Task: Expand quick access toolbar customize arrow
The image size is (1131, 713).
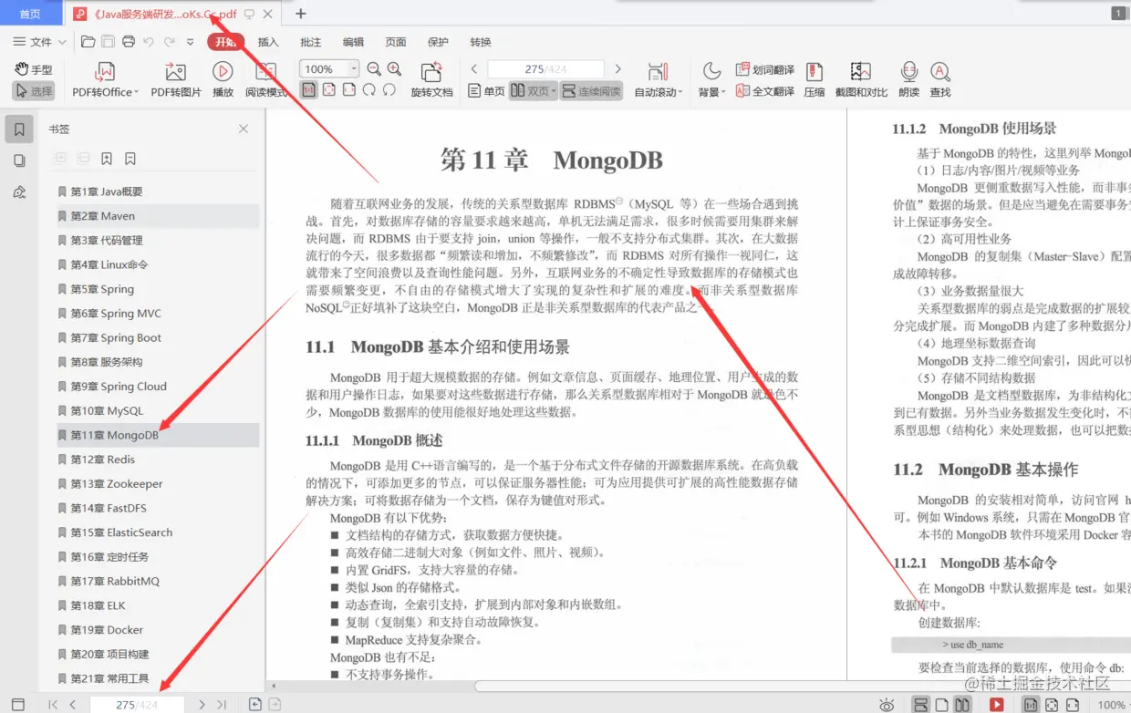Action: tap(190, 42)
